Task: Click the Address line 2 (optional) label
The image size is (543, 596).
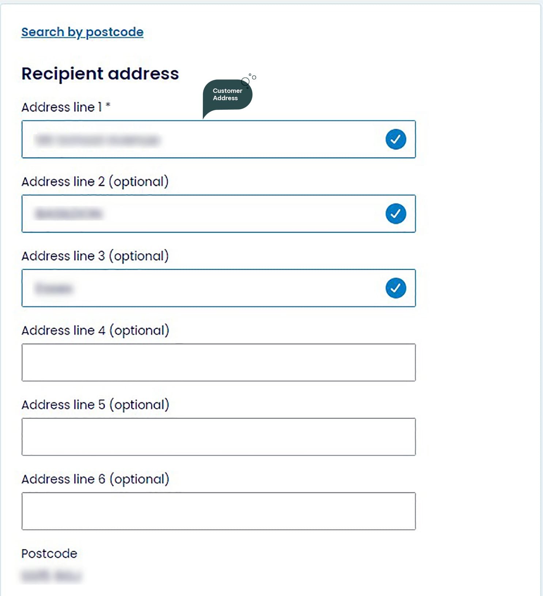Action: point(95,182)
